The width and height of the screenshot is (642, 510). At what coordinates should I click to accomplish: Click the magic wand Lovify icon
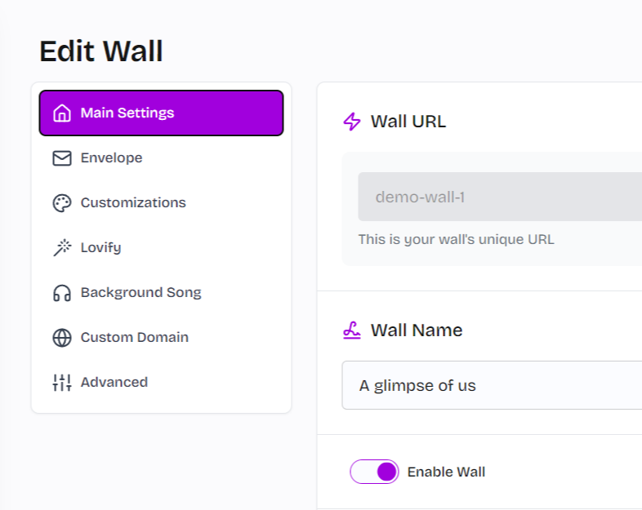(62, 248)
